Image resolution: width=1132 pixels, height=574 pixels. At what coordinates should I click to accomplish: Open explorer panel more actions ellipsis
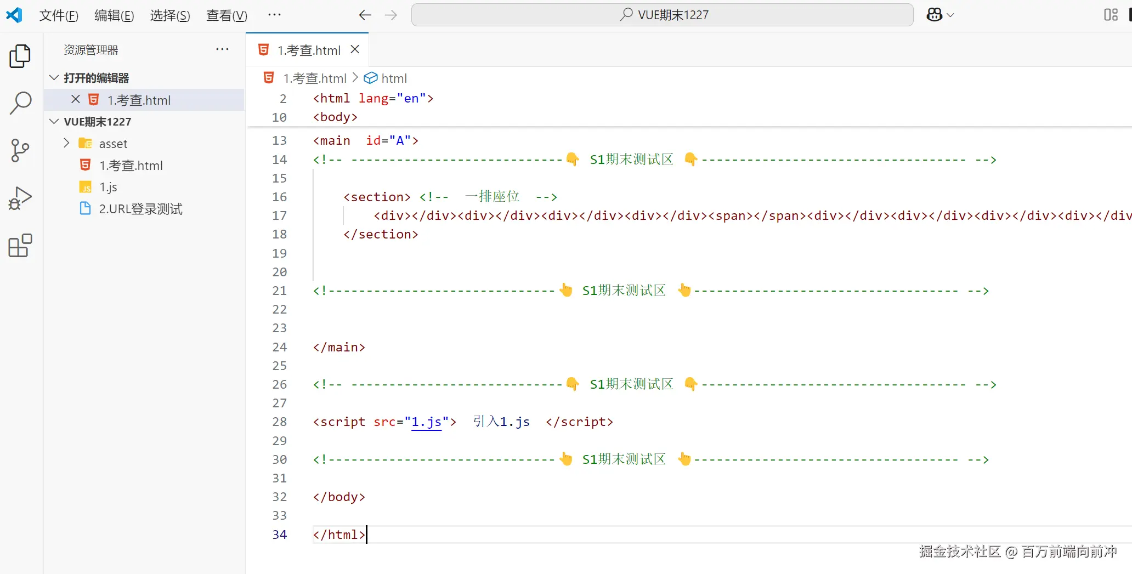point(222,49)
